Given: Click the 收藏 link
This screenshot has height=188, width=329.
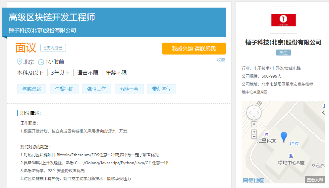Looking at the screenshot, I should pos(221,60).
